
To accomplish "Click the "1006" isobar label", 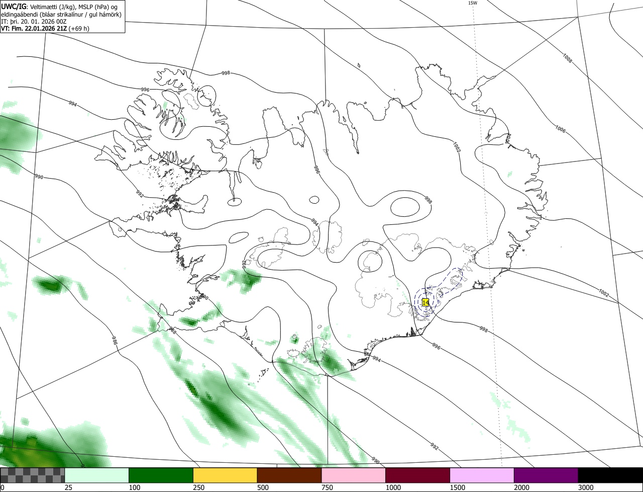I will click(560, 129).
